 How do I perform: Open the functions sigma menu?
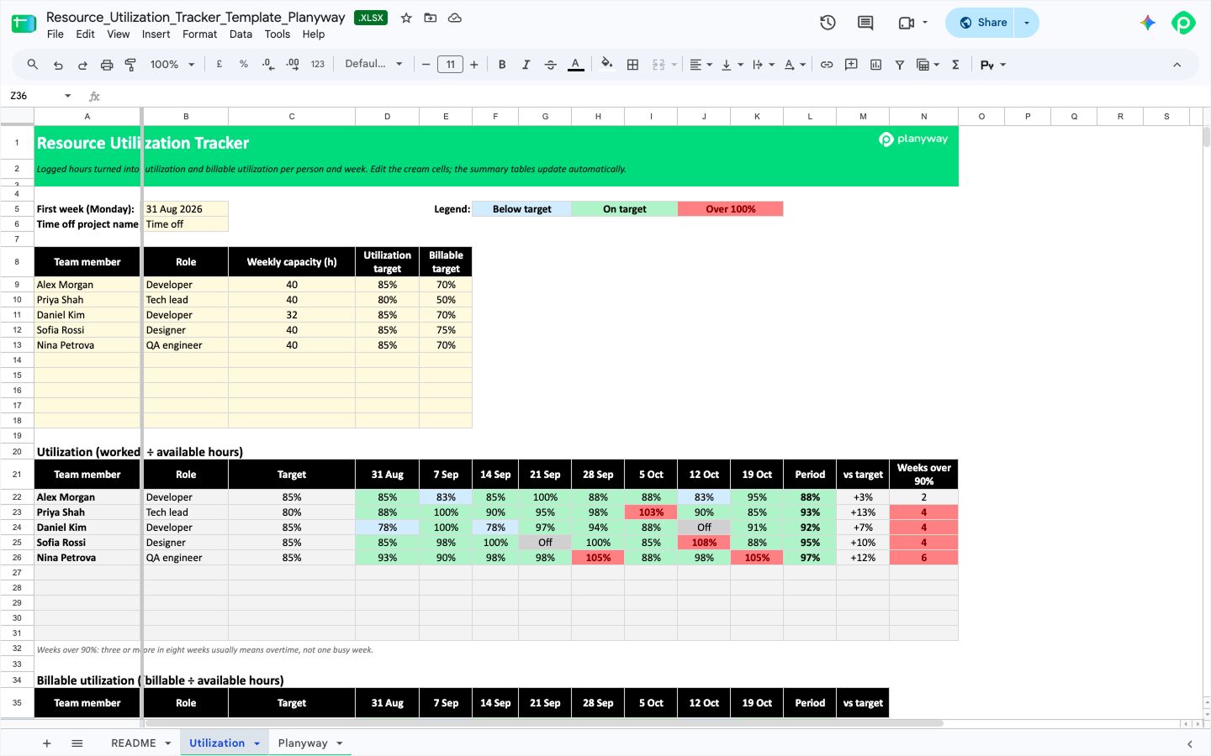coord(955,65)
